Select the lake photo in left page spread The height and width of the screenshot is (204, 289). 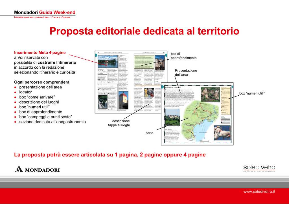point(108,62)
